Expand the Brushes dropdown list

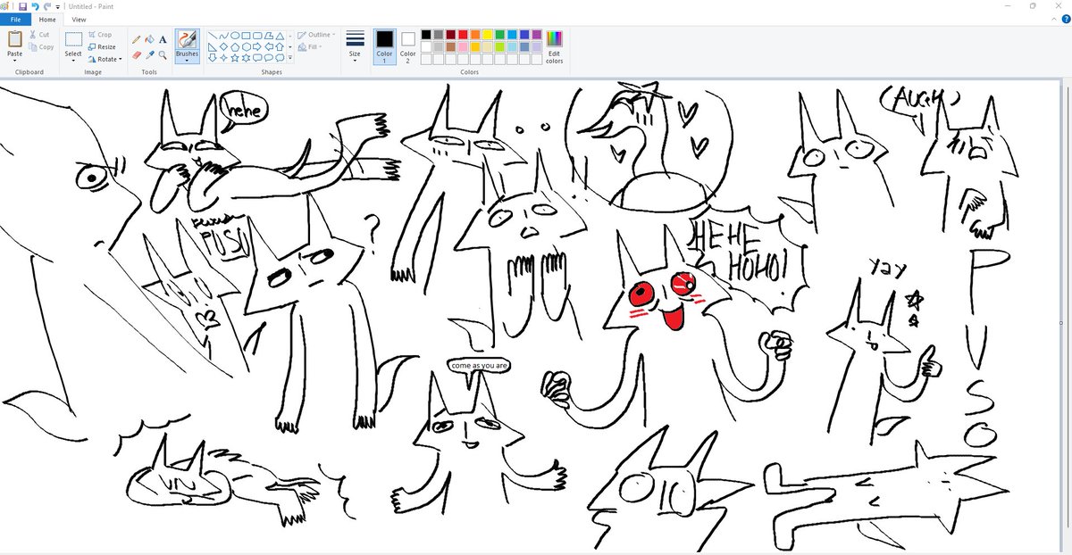pyautogui.click(x=187, y=61)
